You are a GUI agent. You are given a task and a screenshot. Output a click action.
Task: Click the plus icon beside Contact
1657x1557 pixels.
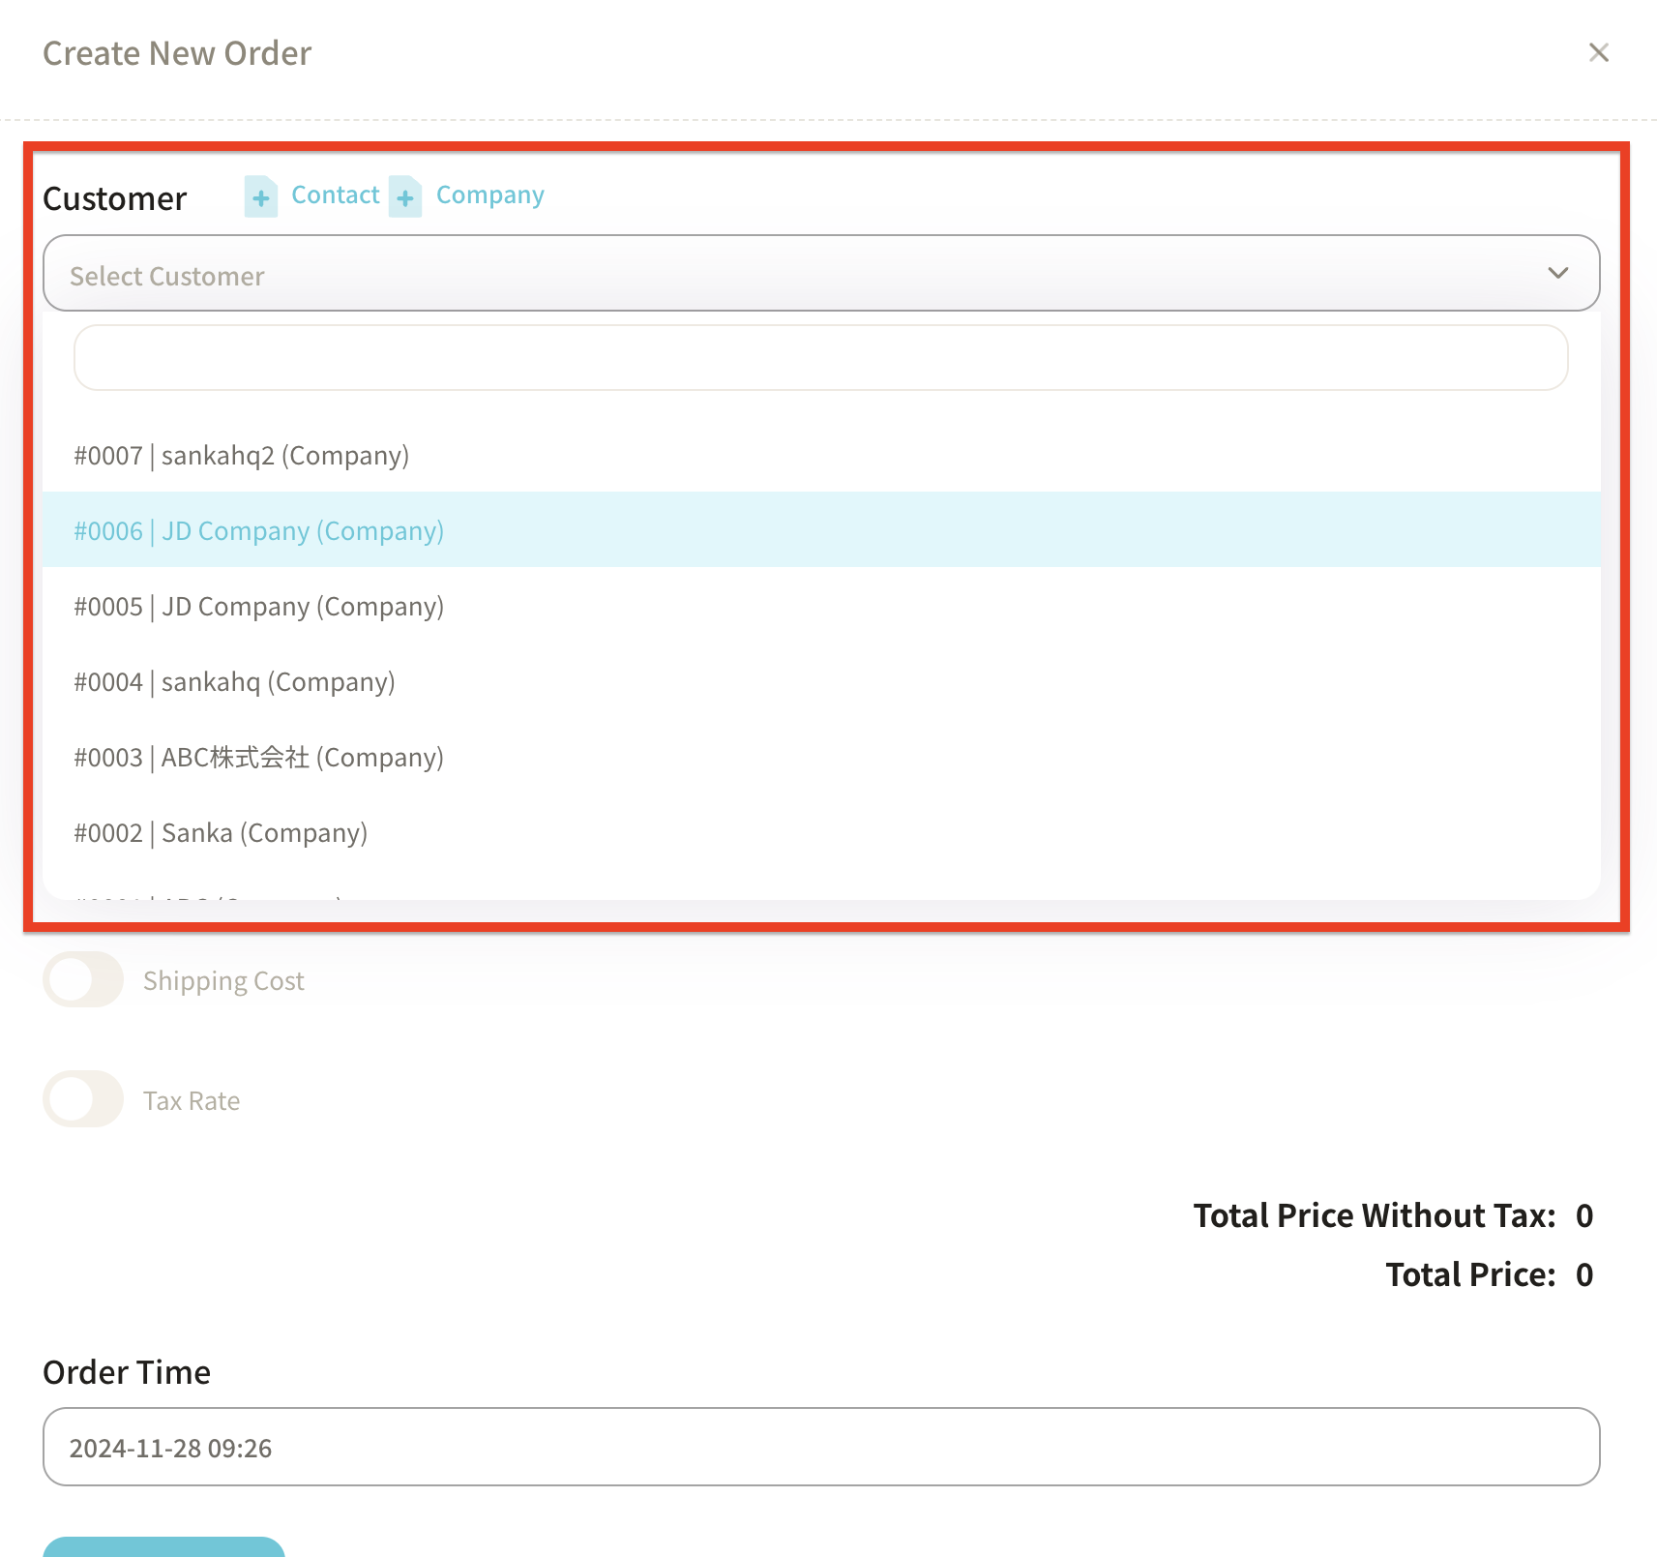tap(260, 197)
